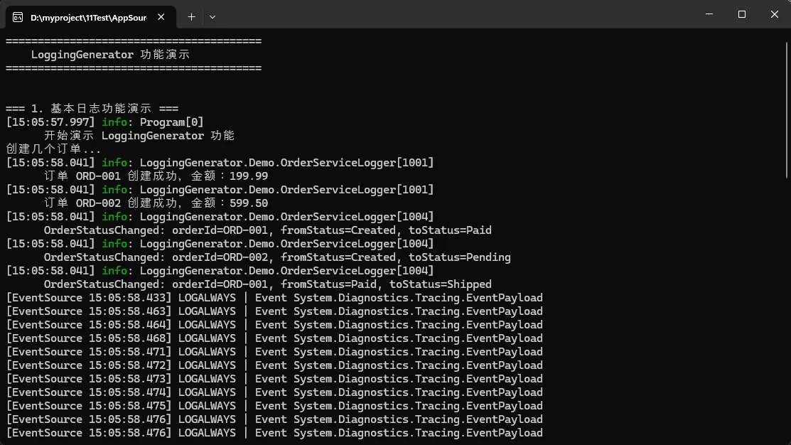The height and width of the screenshot is (445, 791).
Task: Click the "创建几个订单..." output line
Action: pos(53,149)
